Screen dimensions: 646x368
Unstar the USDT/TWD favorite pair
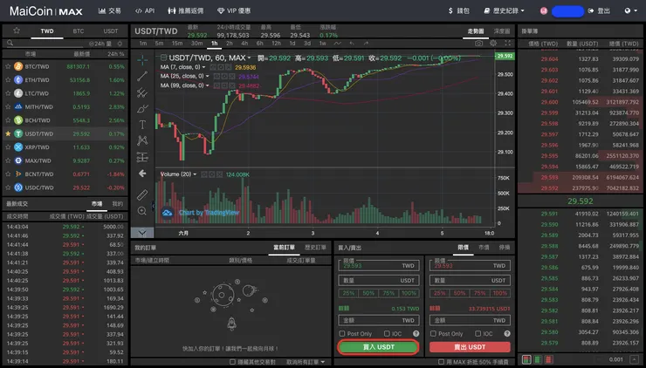(8, 133)
